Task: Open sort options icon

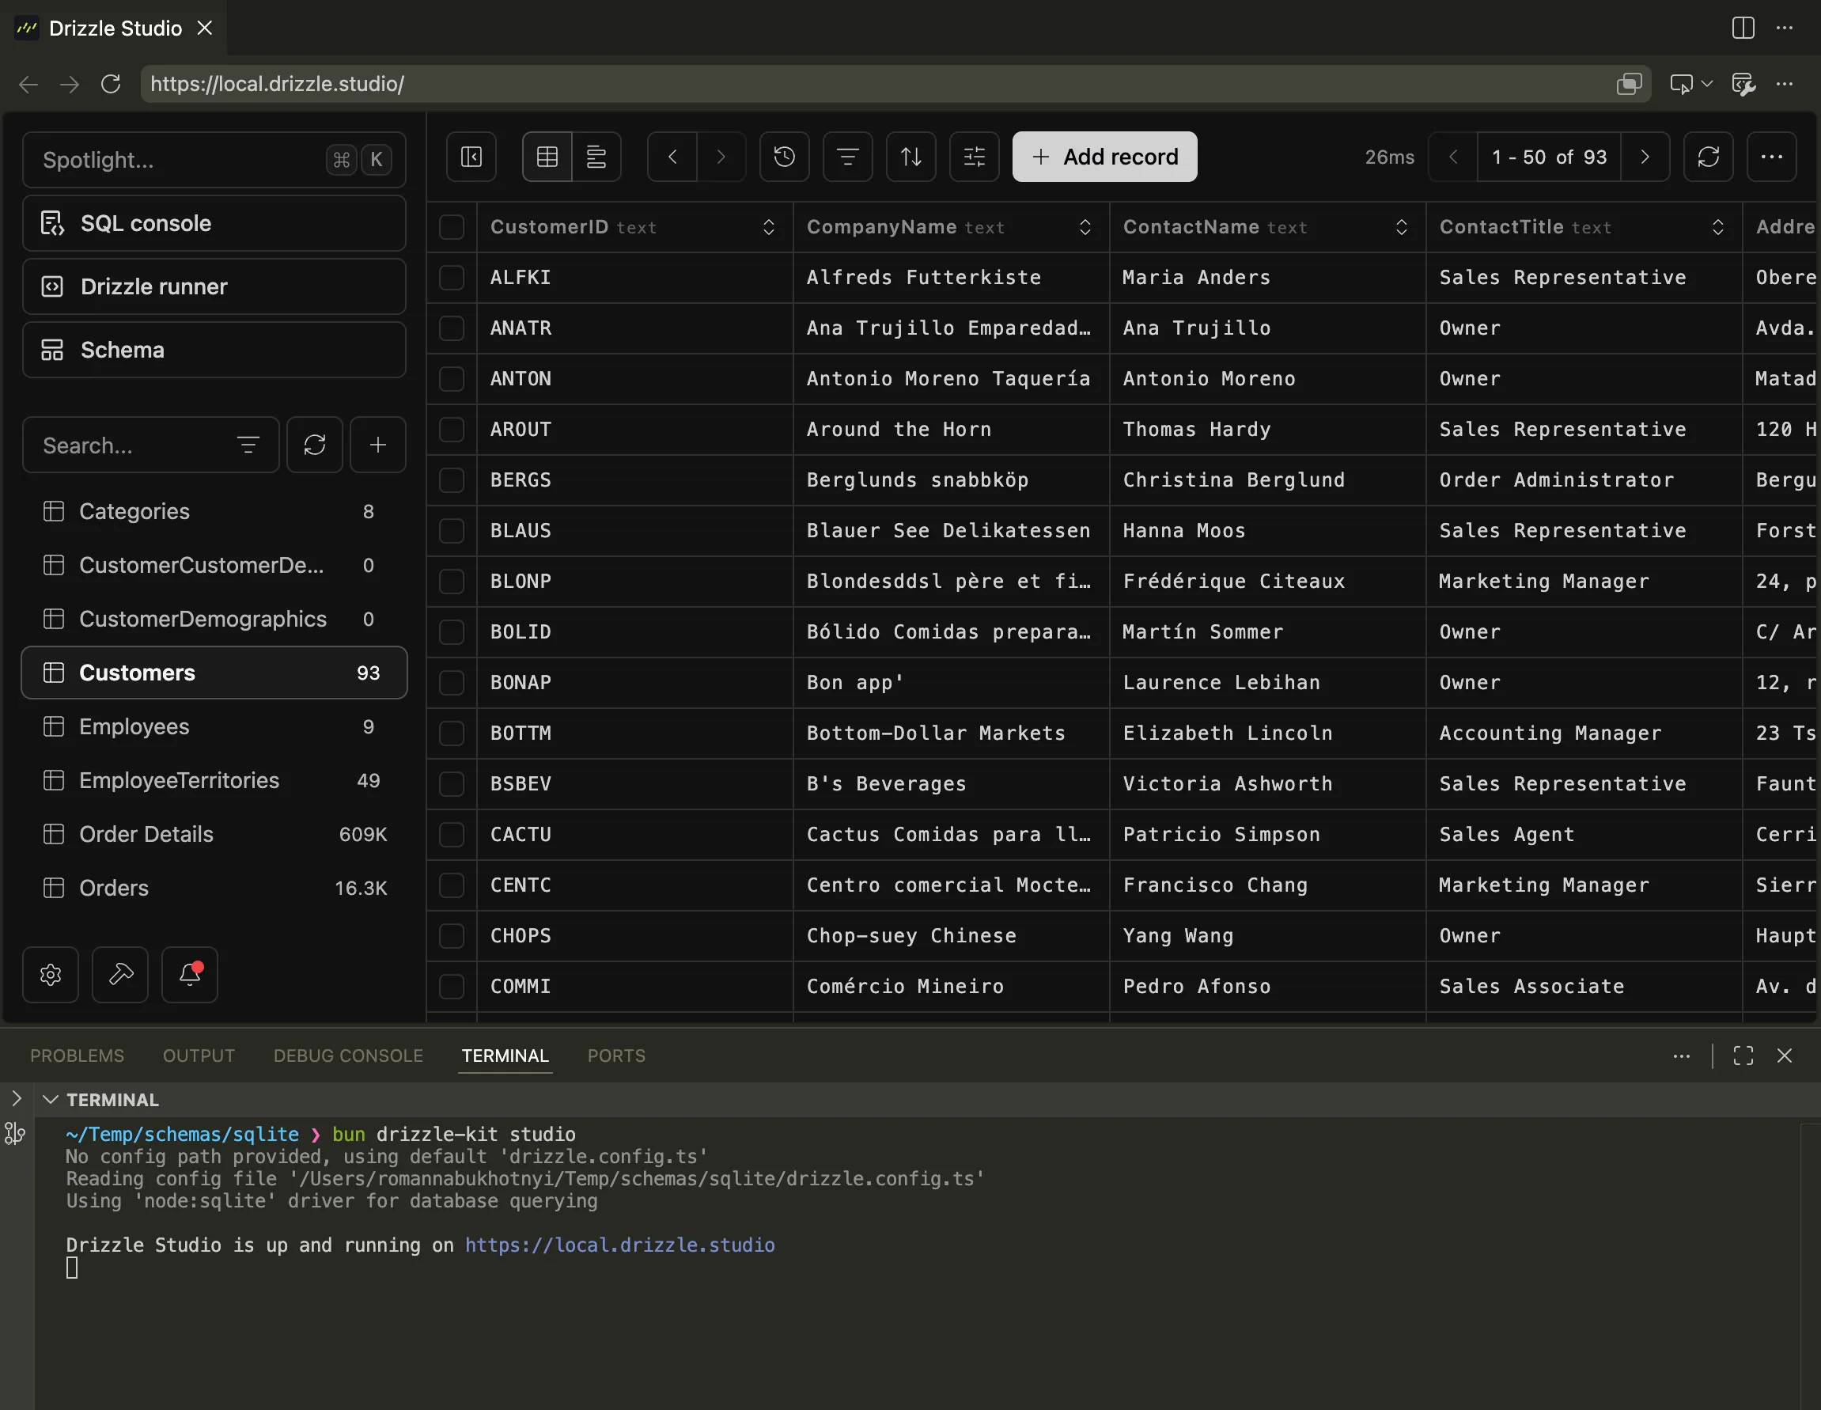Action: point(910,157)
